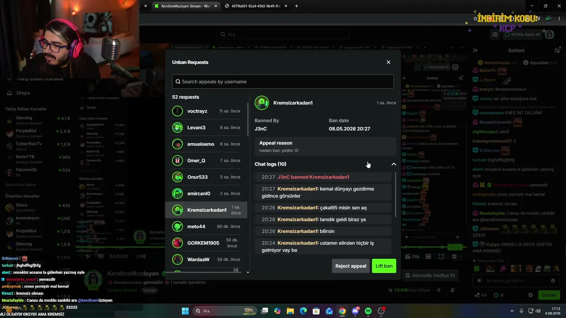The image size is (566, 318).
Task: Click the large Kremsizarkadan1 avatar in appeal details
Action: 262,103
